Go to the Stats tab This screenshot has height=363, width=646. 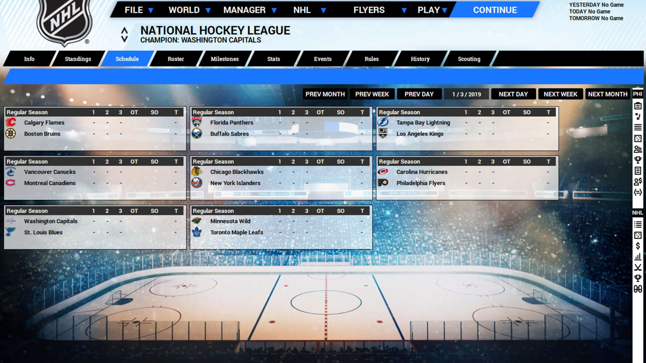coord(274,59)
